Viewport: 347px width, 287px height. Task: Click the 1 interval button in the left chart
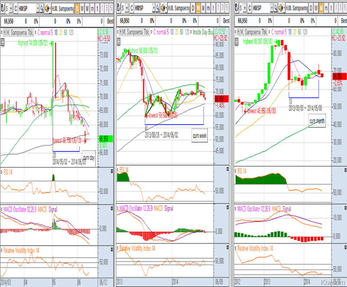pos(102,9)
